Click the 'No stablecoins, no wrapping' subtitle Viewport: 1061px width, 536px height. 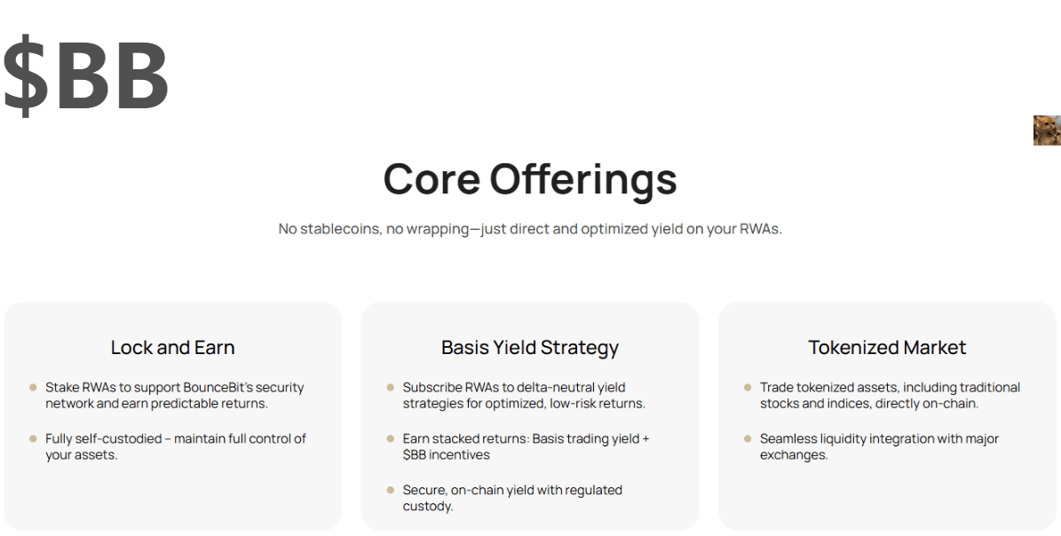[530, 228]
